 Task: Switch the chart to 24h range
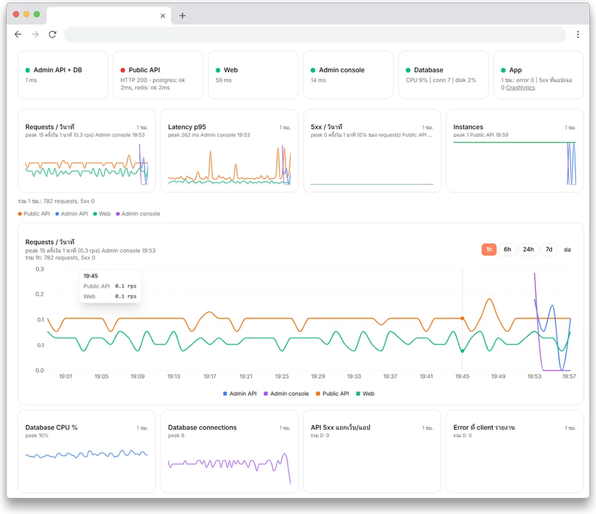(x=528, y=250)
